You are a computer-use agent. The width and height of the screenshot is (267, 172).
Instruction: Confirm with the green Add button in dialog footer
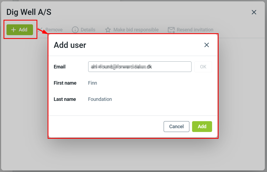[x=202, y=127]
